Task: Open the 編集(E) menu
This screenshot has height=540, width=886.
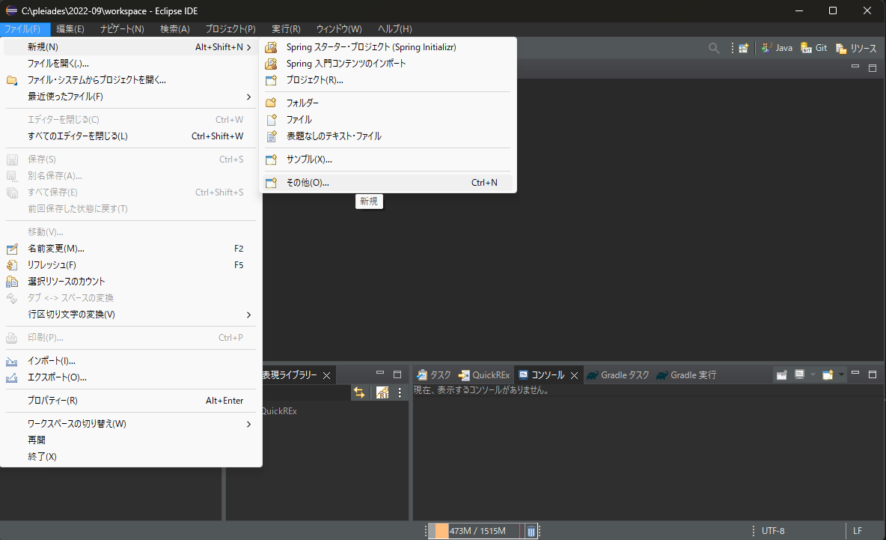Action: coord(70,29)
